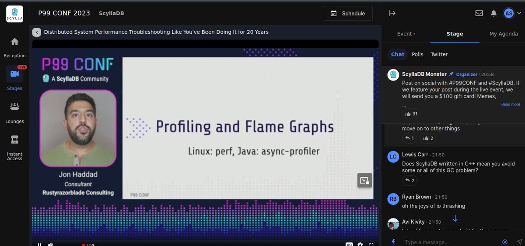Click the P99 CONF 2023 title

coord(64,13)
